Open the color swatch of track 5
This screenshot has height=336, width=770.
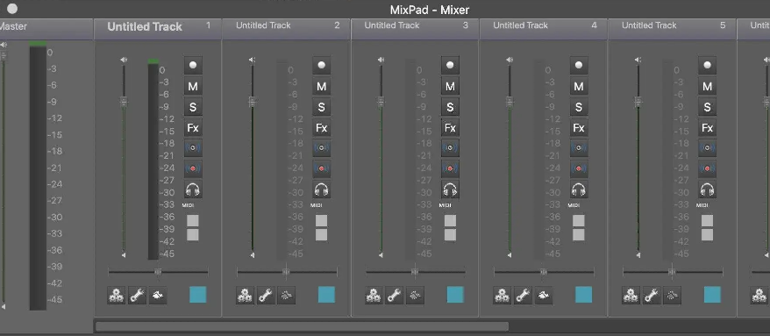tap(712, 295)
